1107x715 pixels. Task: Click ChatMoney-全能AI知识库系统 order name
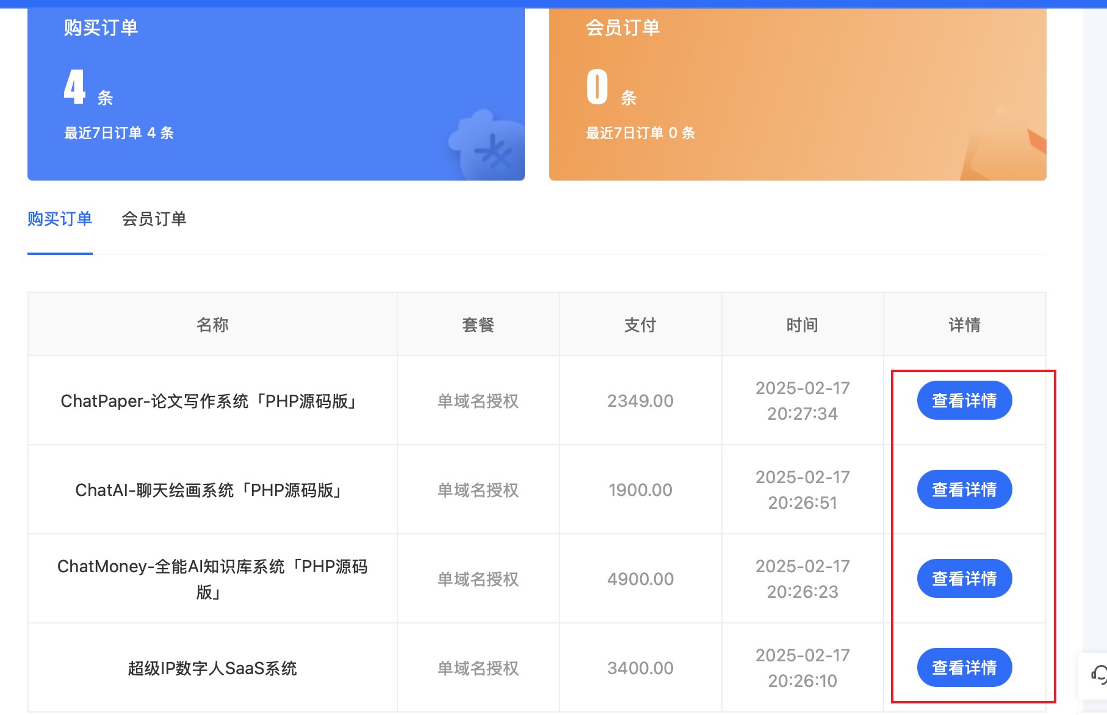click(212, 579)
